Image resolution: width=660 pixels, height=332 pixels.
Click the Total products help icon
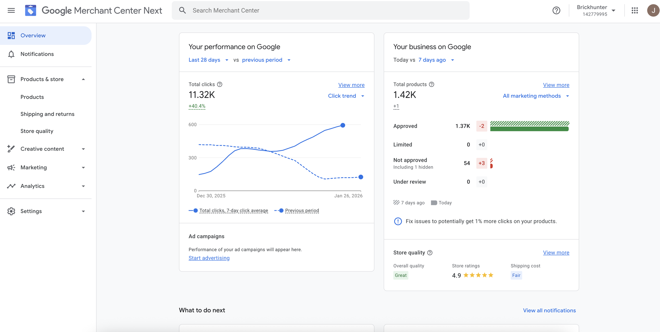431,84
